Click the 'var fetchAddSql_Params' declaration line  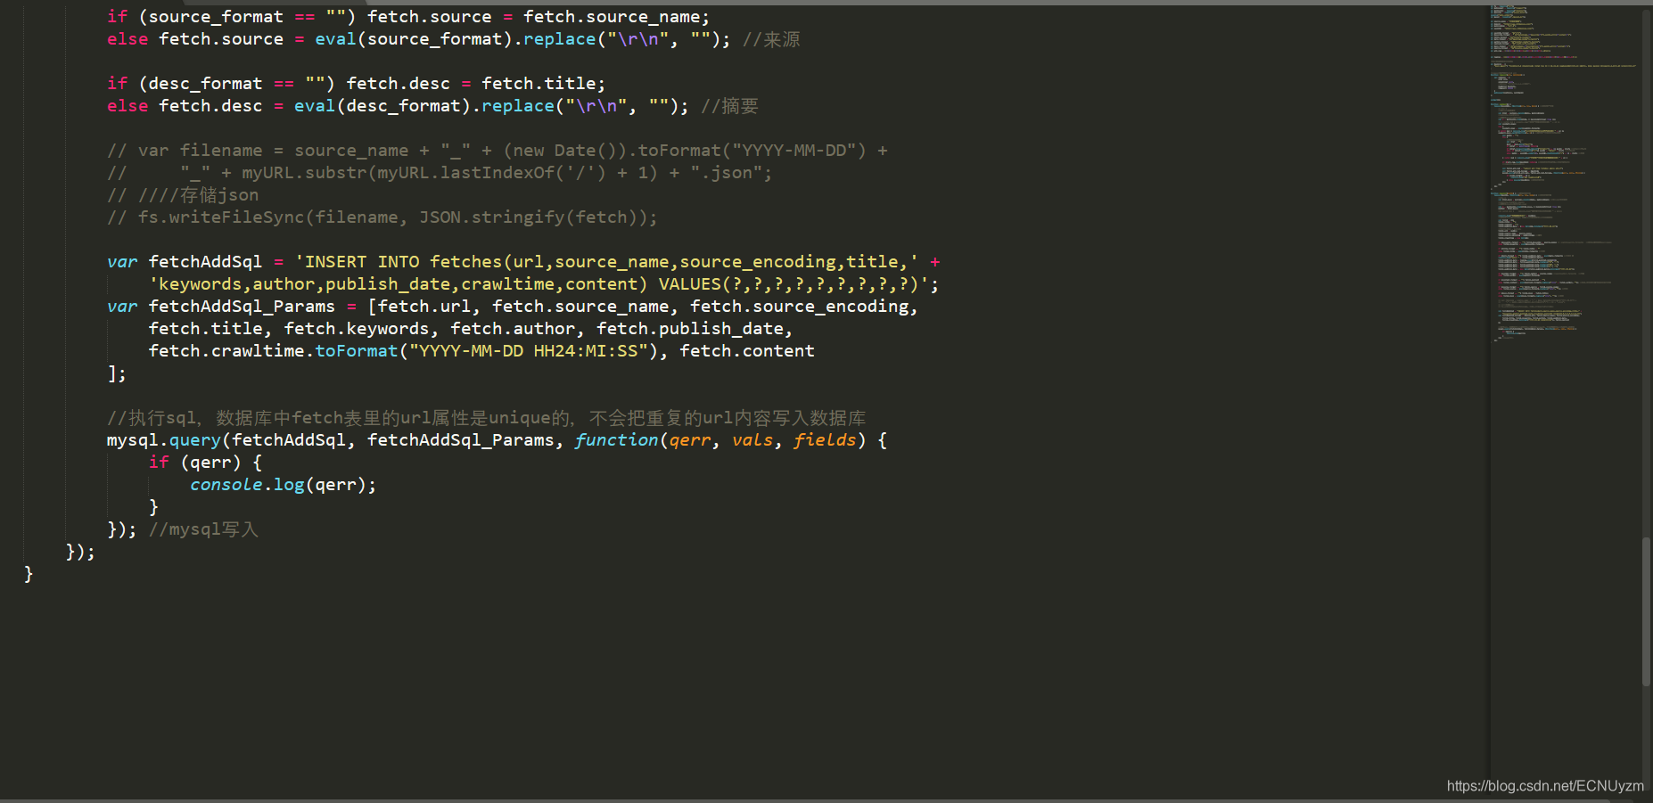[x=513, y=307]
